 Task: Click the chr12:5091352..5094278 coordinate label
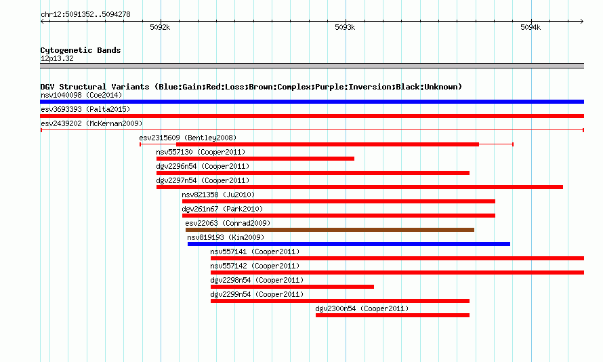coord(85,15)
